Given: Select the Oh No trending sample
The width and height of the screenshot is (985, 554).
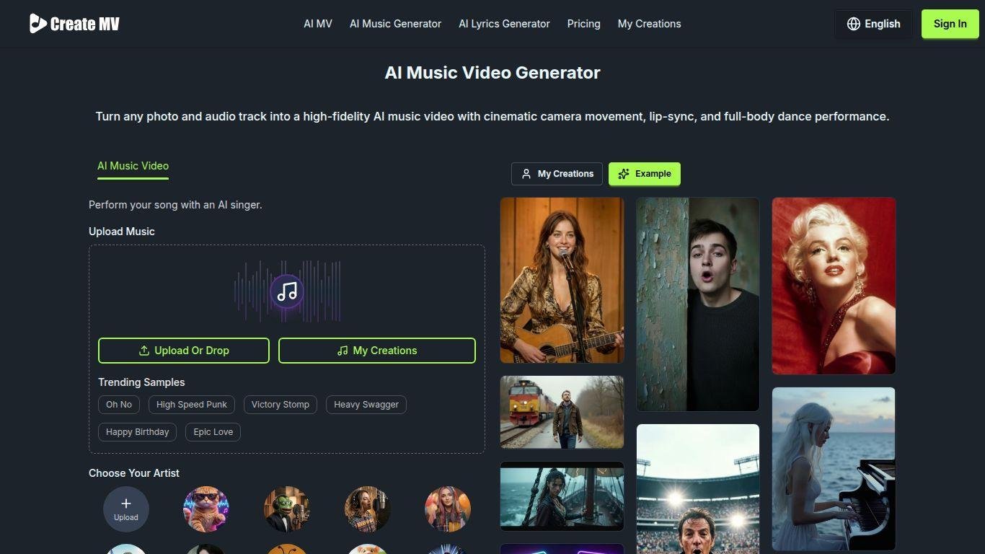Looking at the screenshot, I should (x=119, y=405).
